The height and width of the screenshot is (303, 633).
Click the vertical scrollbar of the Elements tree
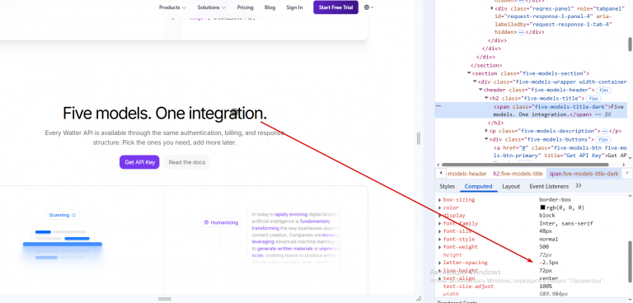[630, 44]
